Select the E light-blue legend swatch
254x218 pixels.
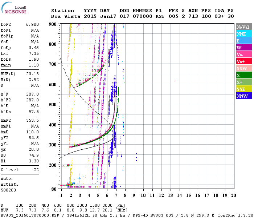pyautogui.click(x=244, y=41)
